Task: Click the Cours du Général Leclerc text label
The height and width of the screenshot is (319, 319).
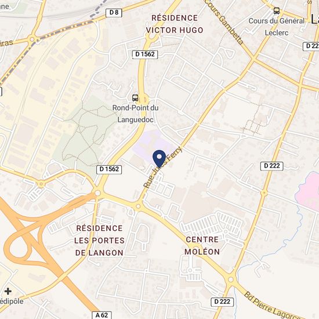Action: pyautogui.click(x=277, y=27)
